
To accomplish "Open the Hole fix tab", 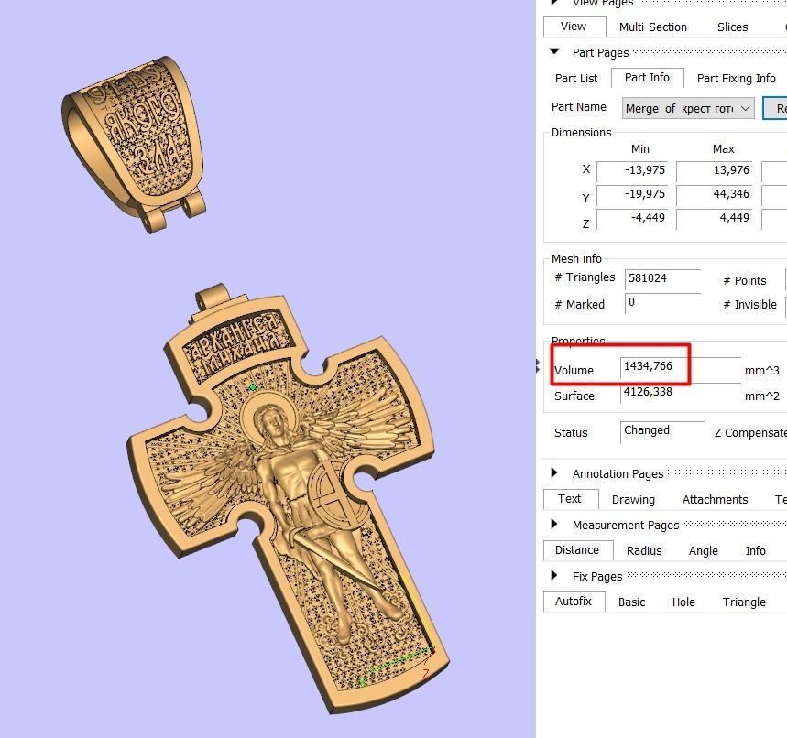I will coord(683,602).
